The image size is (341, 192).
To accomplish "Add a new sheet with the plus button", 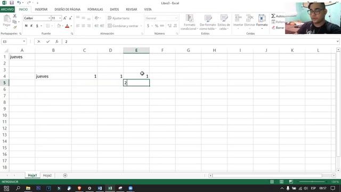I will click(65, 175).
